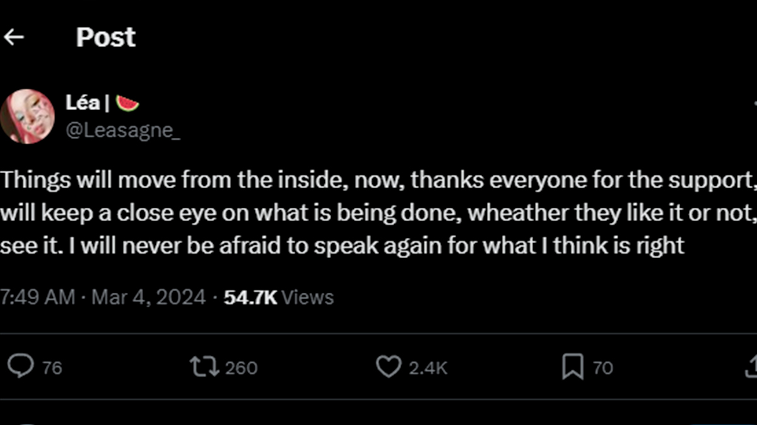This screenshot has width=757, height=425.
Task: Like the post with the heart icon
Action: click(388, 366)
